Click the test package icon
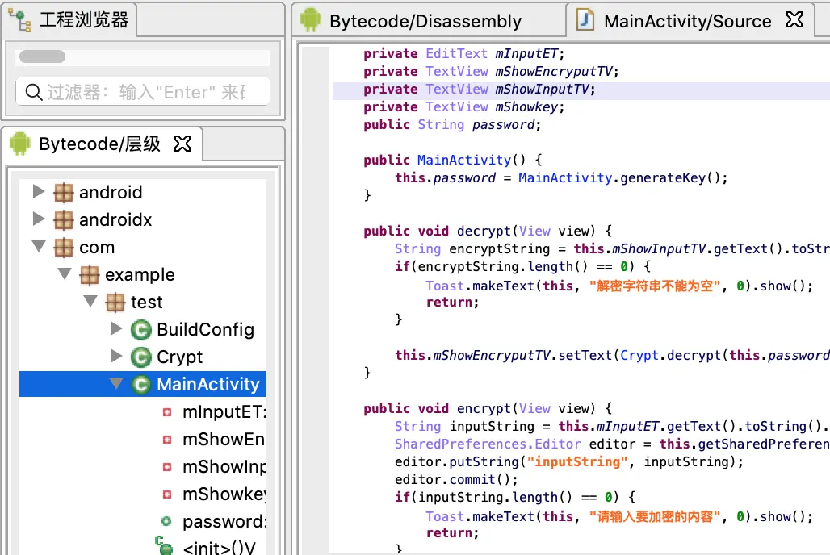This screenshot has width=830, height=555. pos(115,303)
